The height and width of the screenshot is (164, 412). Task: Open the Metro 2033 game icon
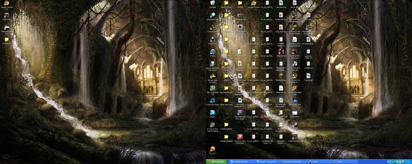[x=281, y=52]
